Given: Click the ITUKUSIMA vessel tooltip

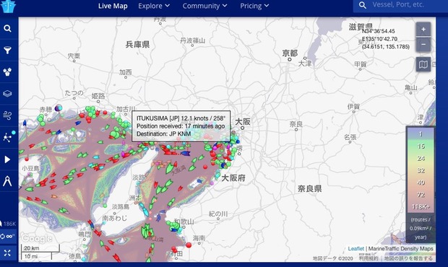Looking at the screenshot, I should 181,126.
